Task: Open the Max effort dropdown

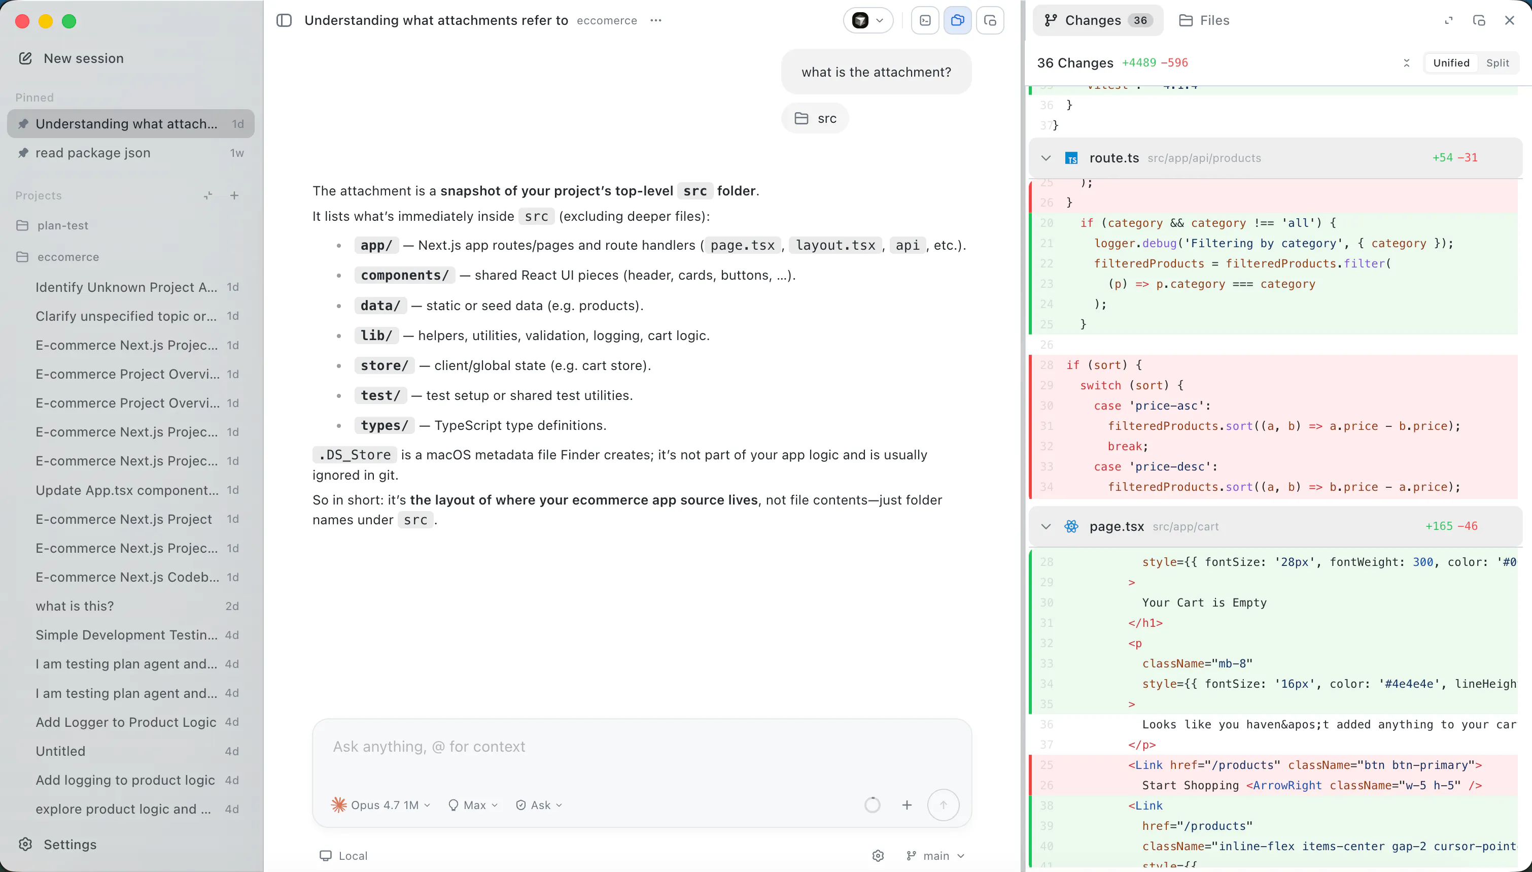Action: pyautogui.click(x=473, y=805)
